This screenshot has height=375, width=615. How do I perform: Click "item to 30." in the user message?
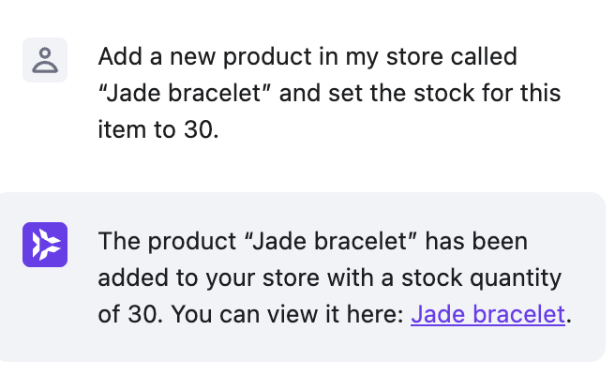[x=157, y=129]
